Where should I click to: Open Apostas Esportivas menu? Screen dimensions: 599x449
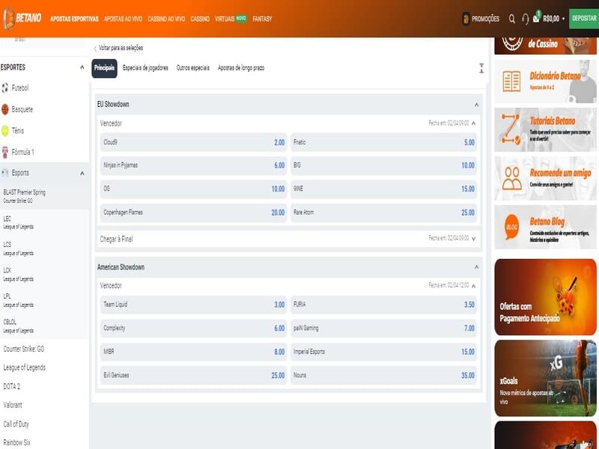coord(74,19)
